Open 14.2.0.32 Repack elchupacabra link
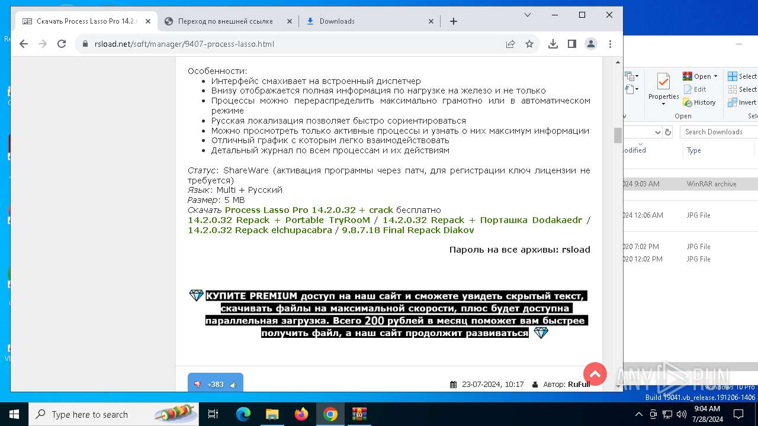Image resolution: width=758 pixels, height=426 pixels. point(260,230)
